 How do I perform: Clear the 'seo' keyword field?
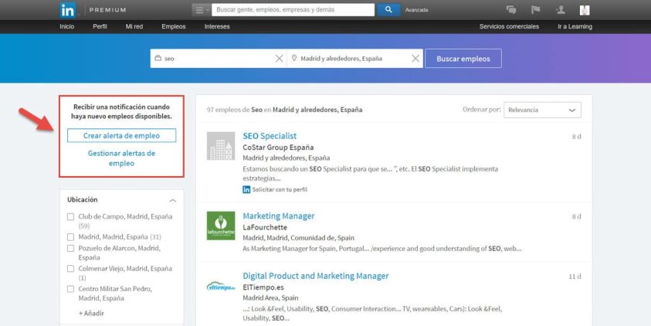(x=280, y=59)
